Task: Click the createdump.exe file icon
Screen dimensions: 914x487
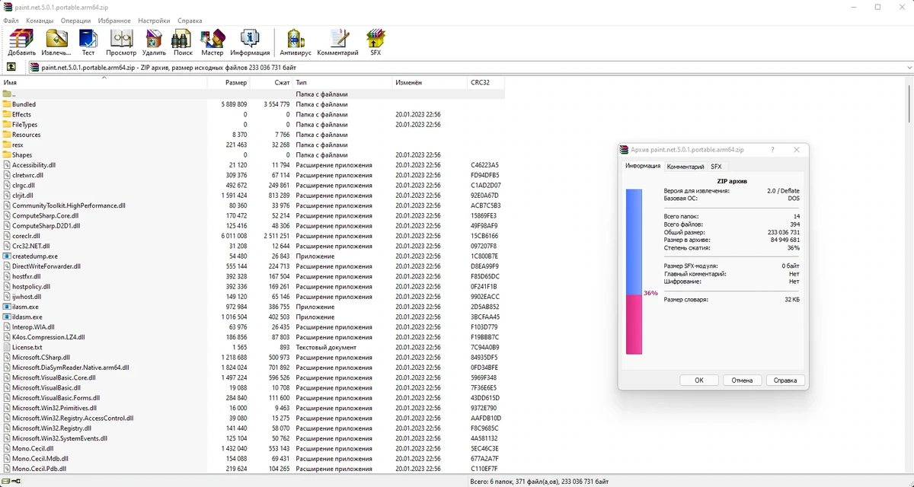Action: [x=7, y=256]
